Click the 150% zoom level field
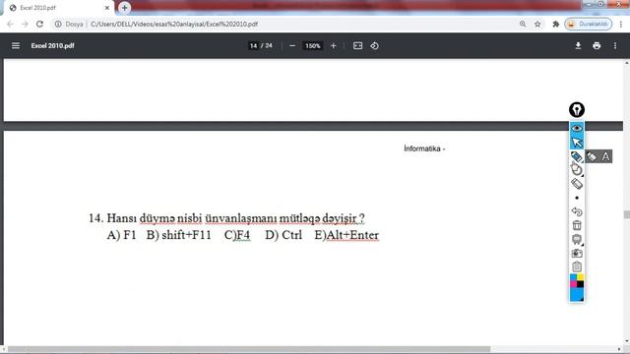 pos(313,46)
